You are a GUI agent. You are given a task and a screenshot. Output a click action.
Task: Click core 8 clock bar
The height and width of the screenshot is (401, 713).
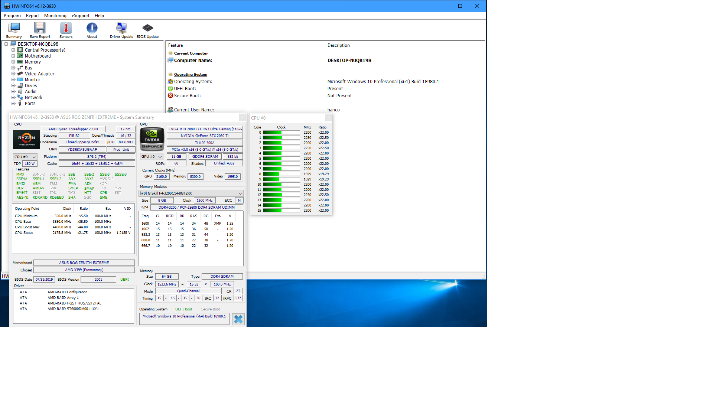[x=281, y=174]
